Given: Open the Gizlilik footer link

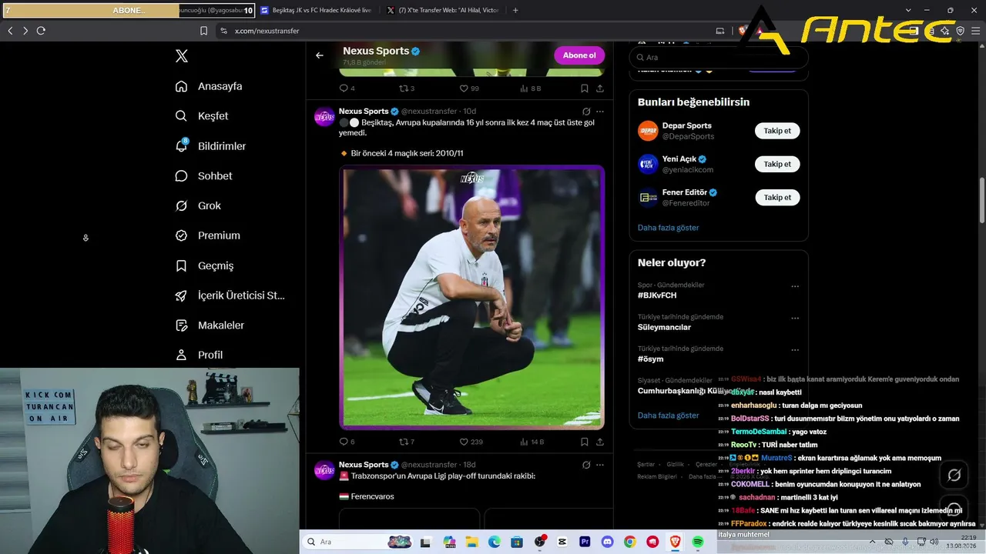Looking at the screenshot, I should (x=675, y=465).
